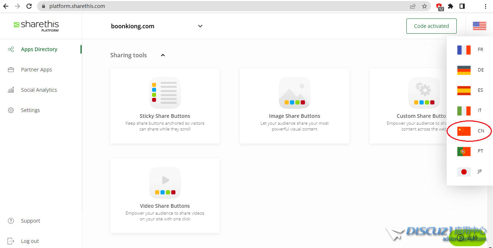Choose CN language label

click(x=481, y=131)
